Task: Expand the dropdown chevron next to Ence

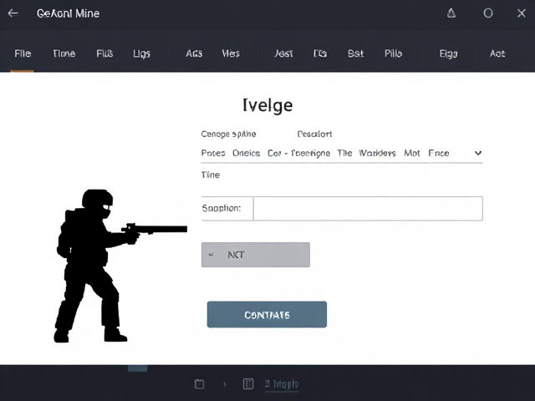Action: coord(477,154)
